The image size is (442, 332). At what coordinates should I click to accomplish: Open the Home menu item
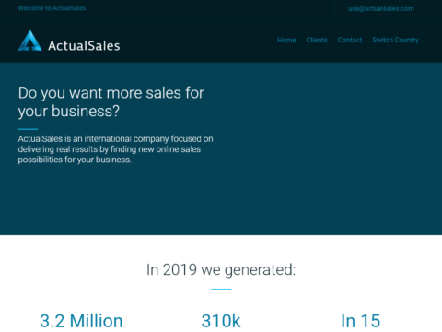286,40
